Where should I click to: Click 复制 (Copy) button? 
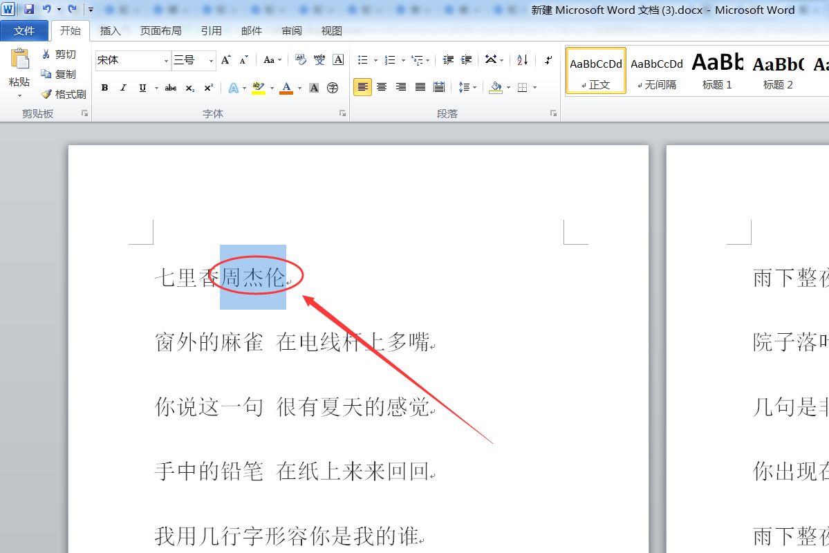(59, 75)
